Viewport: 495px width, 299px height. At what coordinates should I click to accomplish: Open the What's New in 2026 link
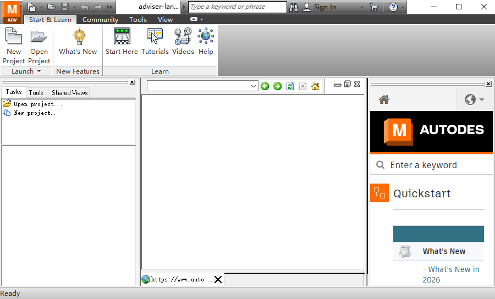point(451,274)
